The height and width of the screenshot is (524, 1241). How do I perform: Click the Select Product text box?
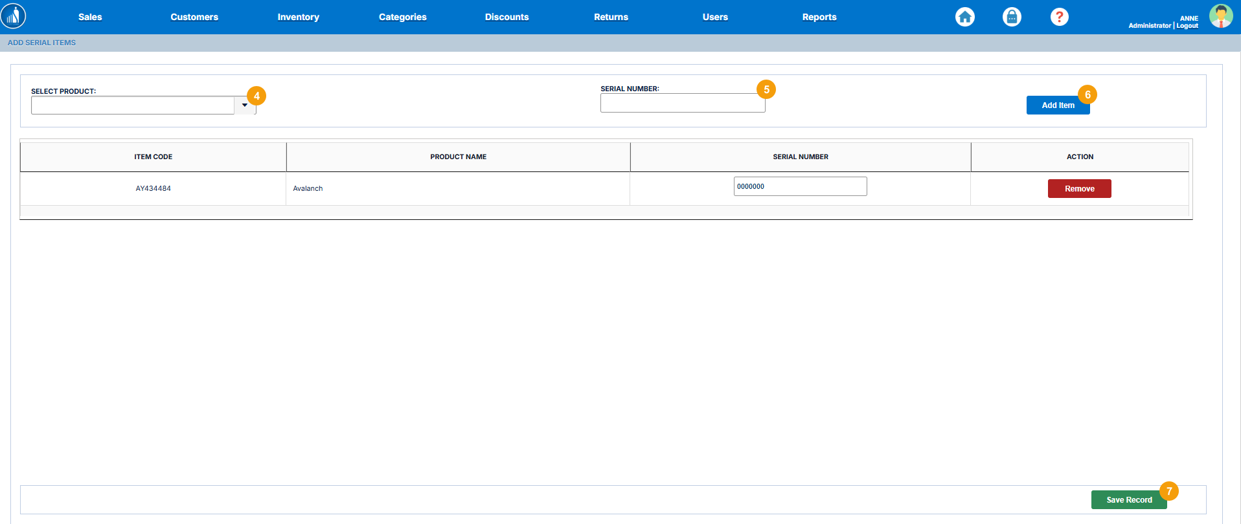point(133,105)
